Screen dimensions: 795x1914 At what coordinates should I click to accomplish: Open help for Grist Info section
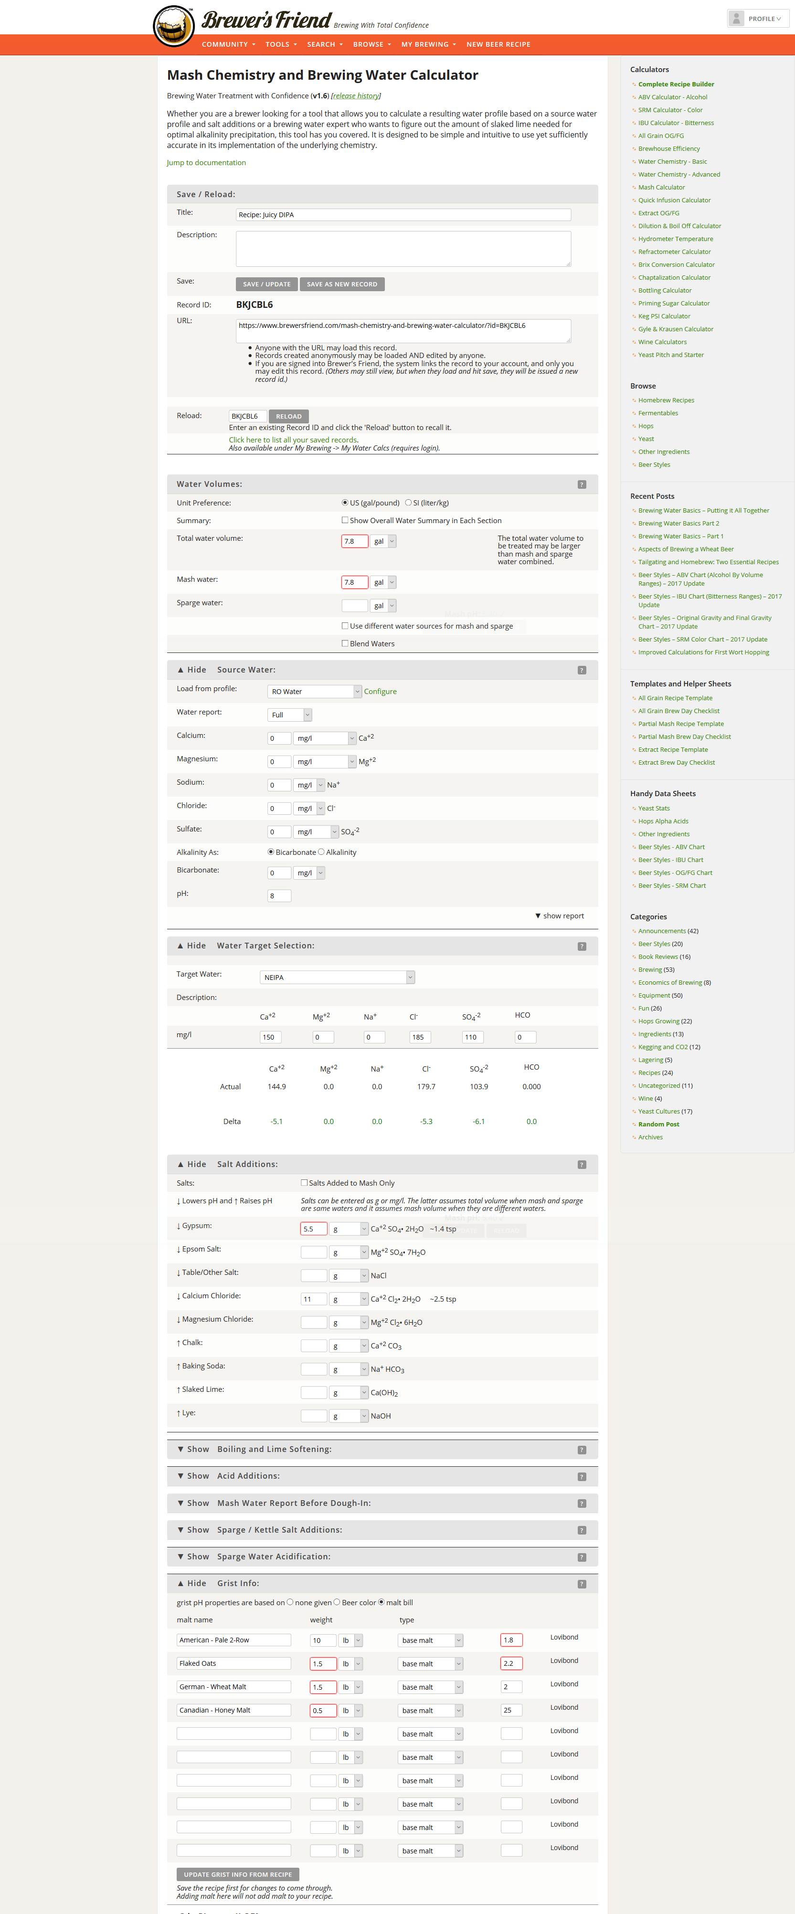click(582, 1583)
